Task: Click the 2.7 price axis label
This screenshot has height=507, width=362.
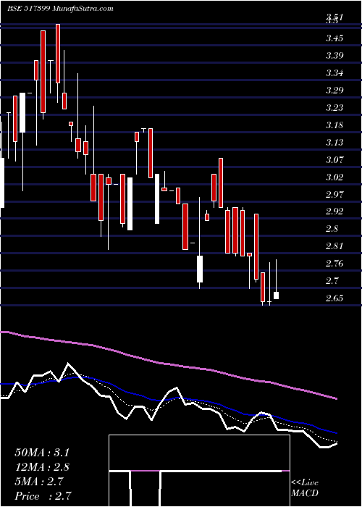Action: point(332,281)
